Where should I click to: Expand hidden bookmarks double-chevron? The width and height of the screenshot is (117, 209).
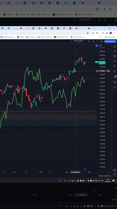point(101,37)
